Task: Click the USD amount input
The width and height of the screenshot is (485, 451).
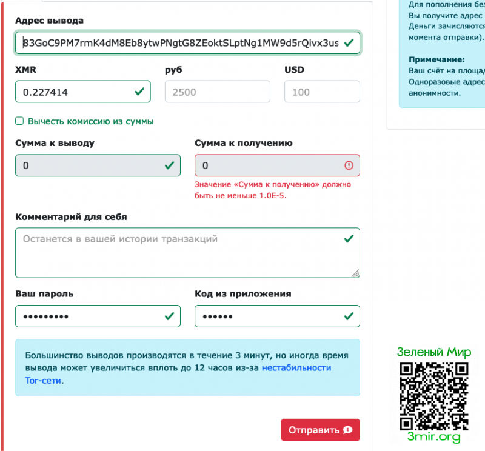Action: (321, 92)
